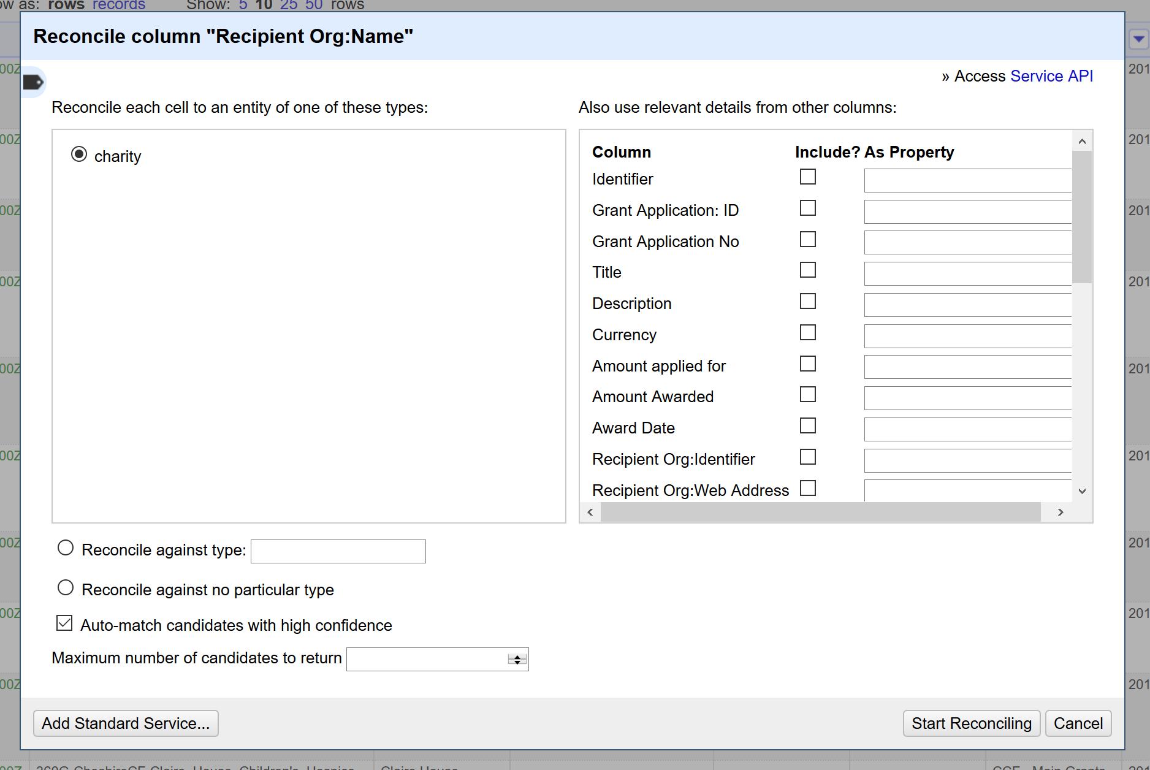Click Add Standard Service button

[126, 723]
